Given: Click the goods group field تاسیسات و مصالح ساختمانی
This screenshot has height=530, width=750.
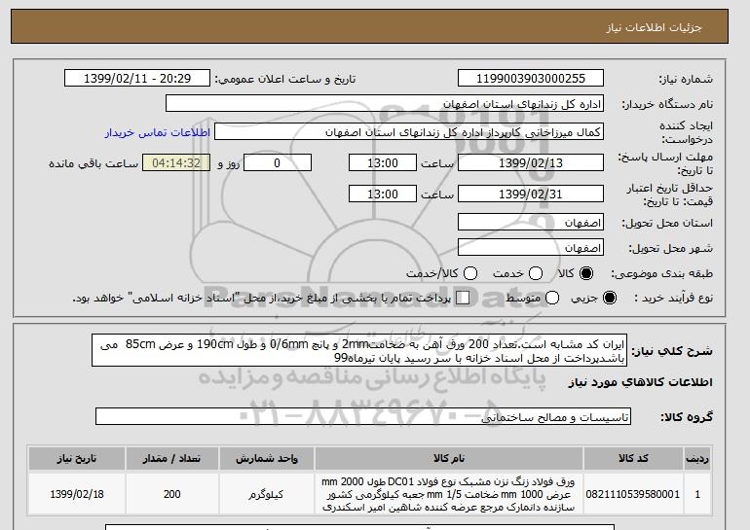Looking at the screenshot, I should coord(363,417).
